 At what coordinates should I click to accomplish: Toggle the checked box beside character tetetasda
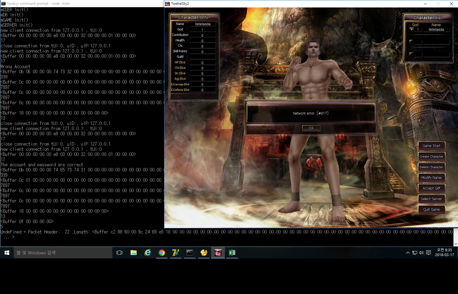(x=412, y=29)
